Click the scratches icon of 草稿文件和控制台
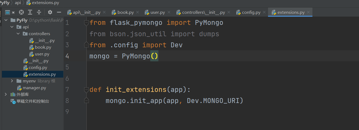Viewport: 359px width, 130px height. click(x=13, y=101)
